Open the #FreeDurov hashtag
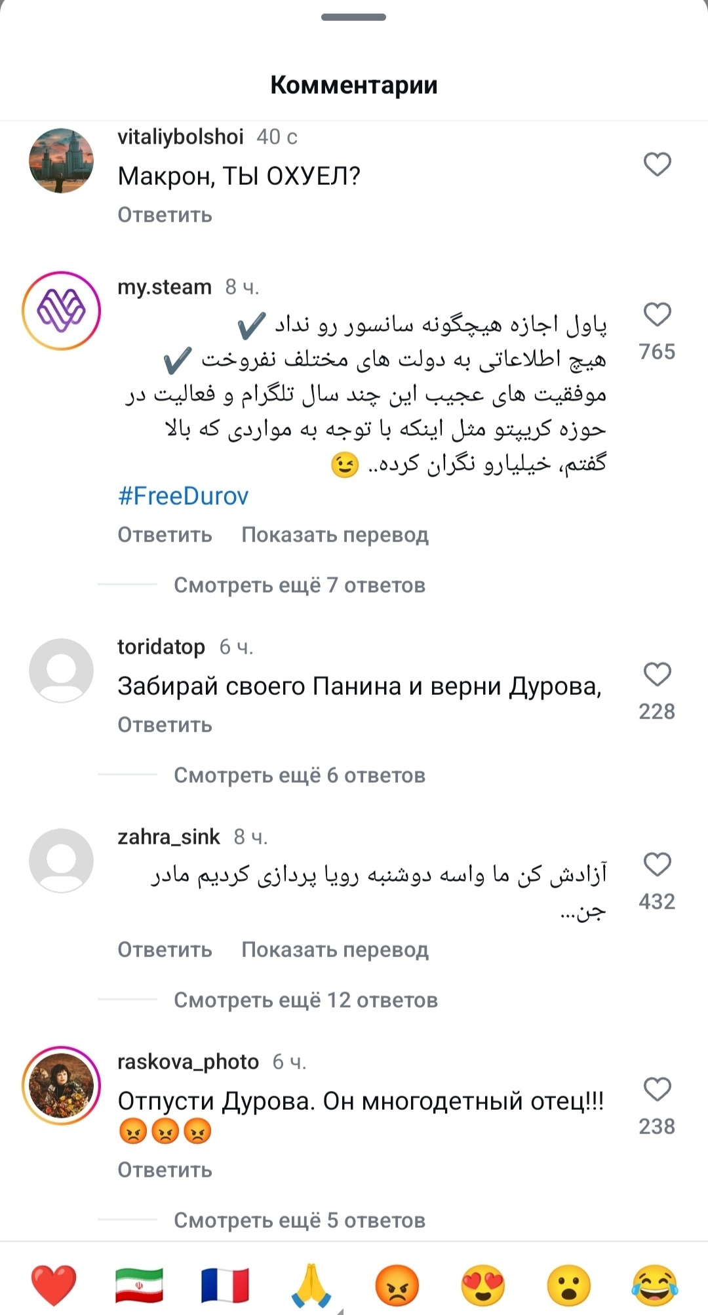Image resolution: width=708 pixels, height=1315 pixels. click(184, 496)
